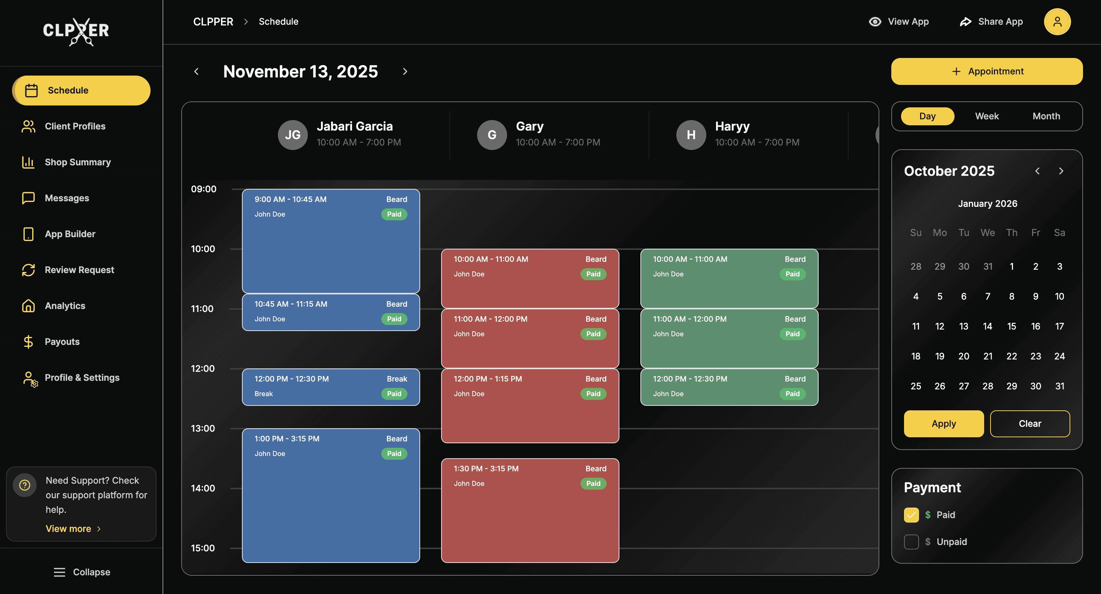Enable the Unpaid payment checkbox

(x=911, y=542)
